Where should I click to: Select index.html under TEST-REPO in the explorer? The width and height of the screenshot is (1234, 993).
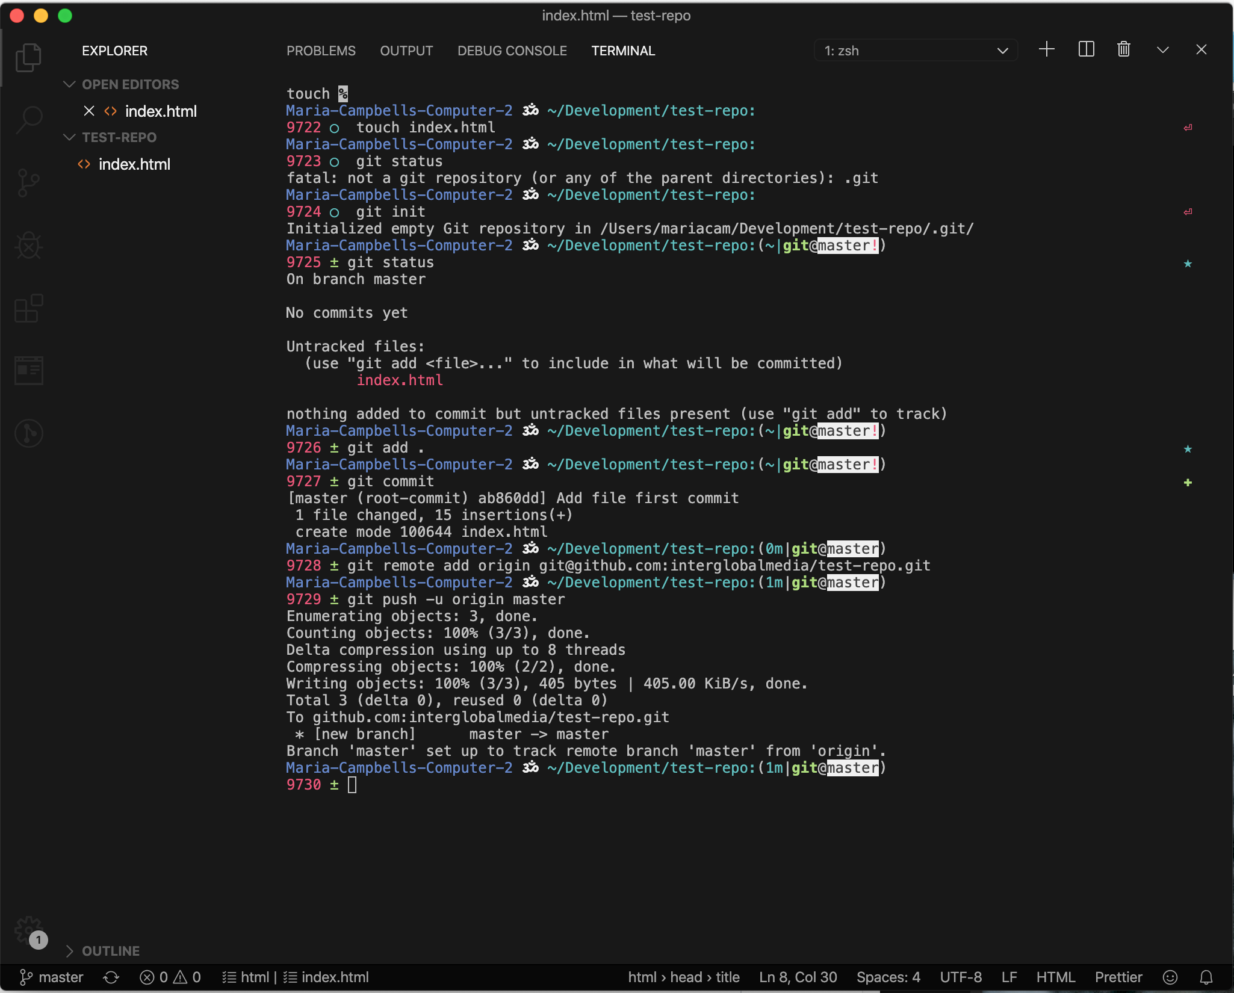[134, 164]
